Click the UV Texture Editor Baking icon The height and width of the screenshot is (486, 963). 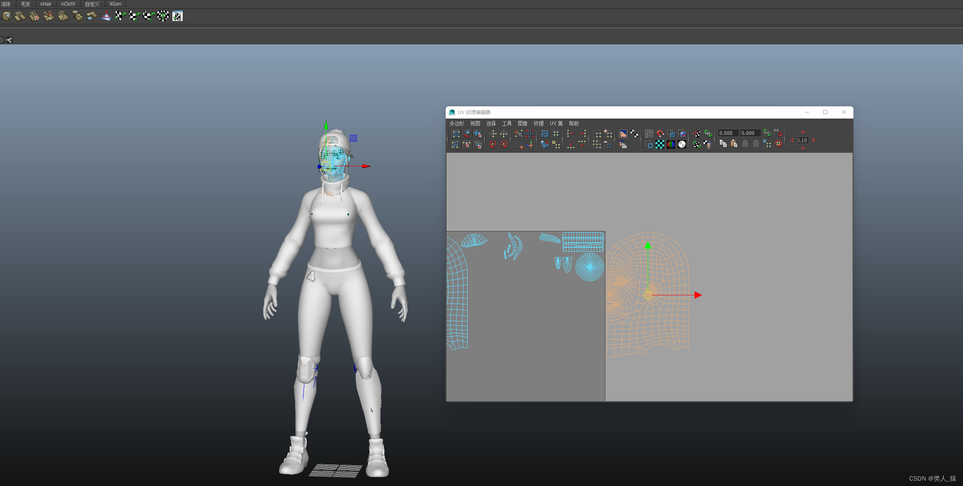click(x=697, y=134)
